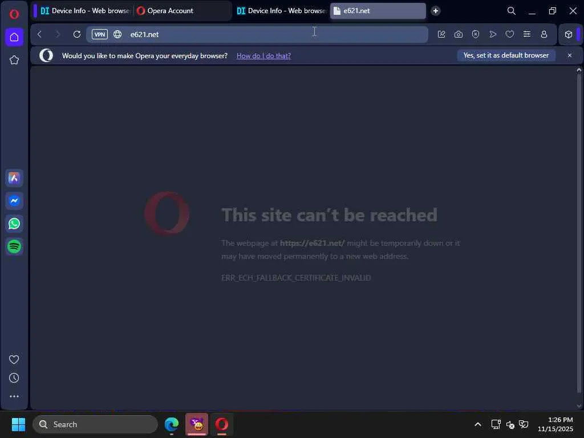The height and width of the screenshot is (438, 584).
Task: Open the muted volume tray icon
Action: (510, 424)
